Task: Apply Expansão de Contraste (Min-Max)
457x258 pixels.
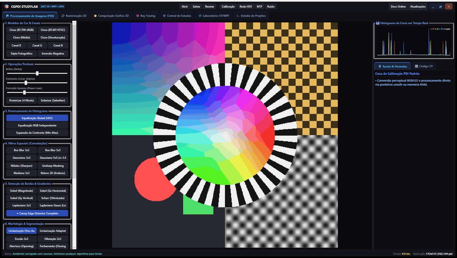Action: point(37,133)
